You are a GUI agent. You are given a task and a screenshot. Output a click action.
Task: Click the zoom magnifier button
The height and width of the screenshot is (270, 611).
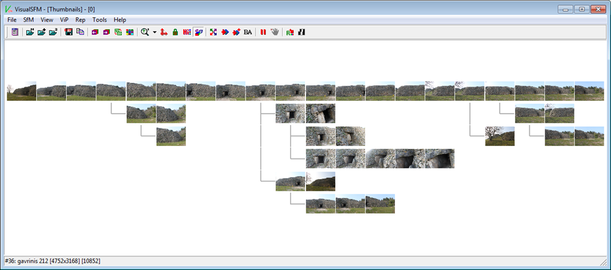(145, 32)
